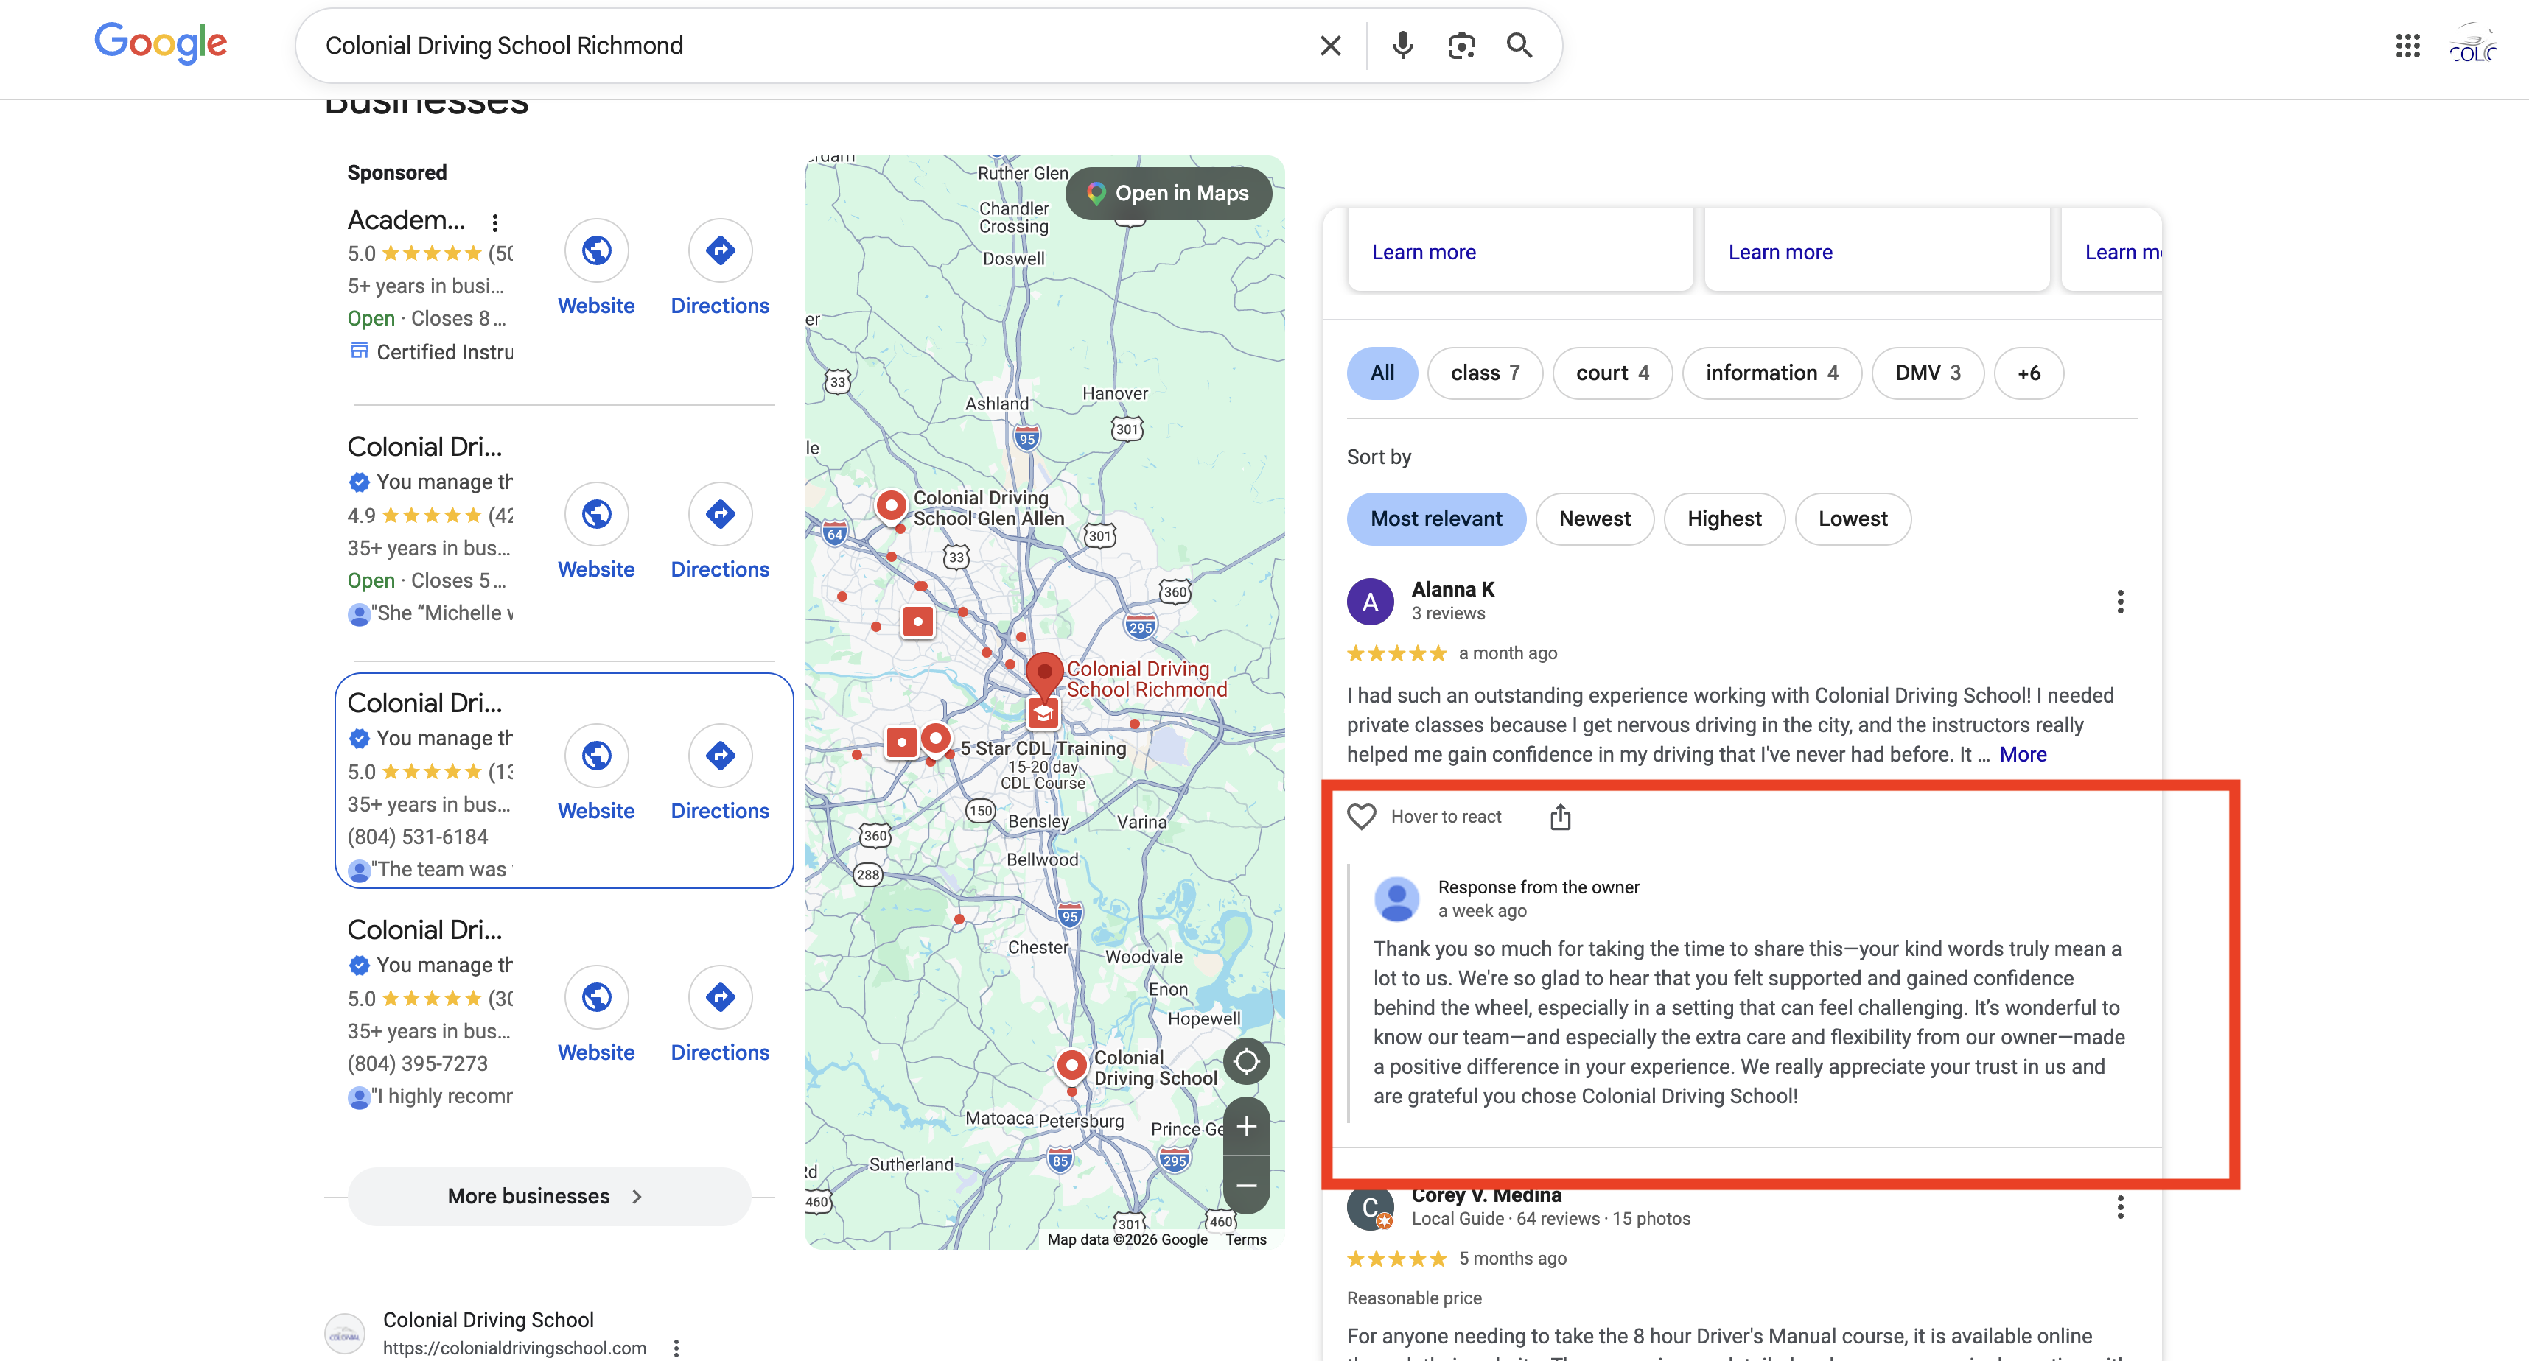Open Google Lens image search icon

[x=1461, y=45]
